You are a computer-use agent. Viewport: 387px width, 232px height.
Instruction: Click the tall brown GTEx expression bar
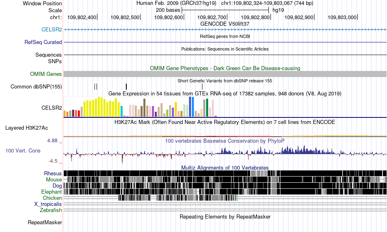(x=144, y=108)
